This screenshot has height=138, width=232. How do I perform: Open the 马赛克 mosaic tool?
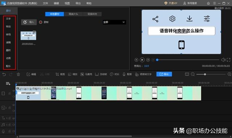click(86, 74)
